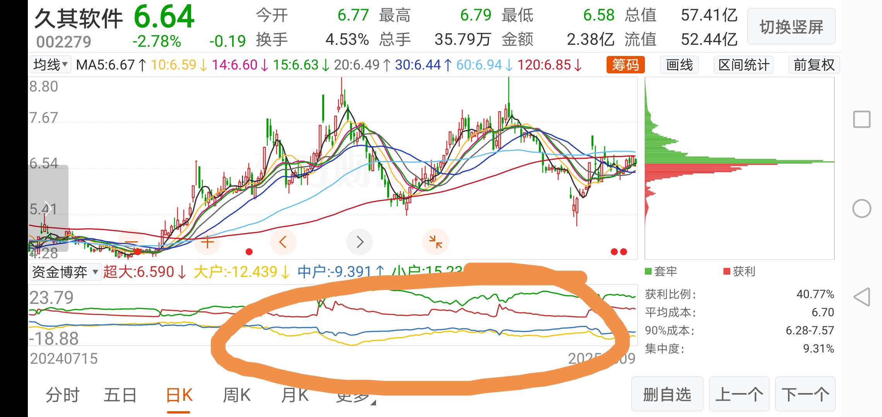Tap the current price 6.64
Screen dimensions: 882x417
(164, 17)
